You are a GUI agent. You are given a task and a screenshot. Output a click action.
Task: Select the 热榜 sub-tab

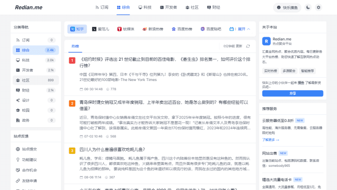75,46
